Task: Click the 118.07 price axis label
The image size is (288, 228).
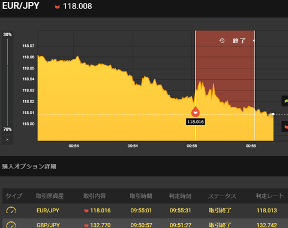Action: coord(28,46)
